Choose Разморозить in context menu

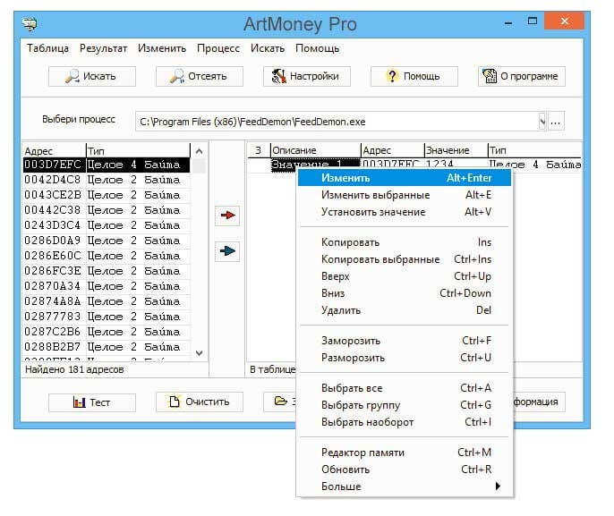click(405, 358)
